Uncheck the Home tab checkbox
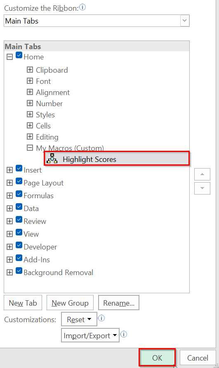 (x=19, y=55)
